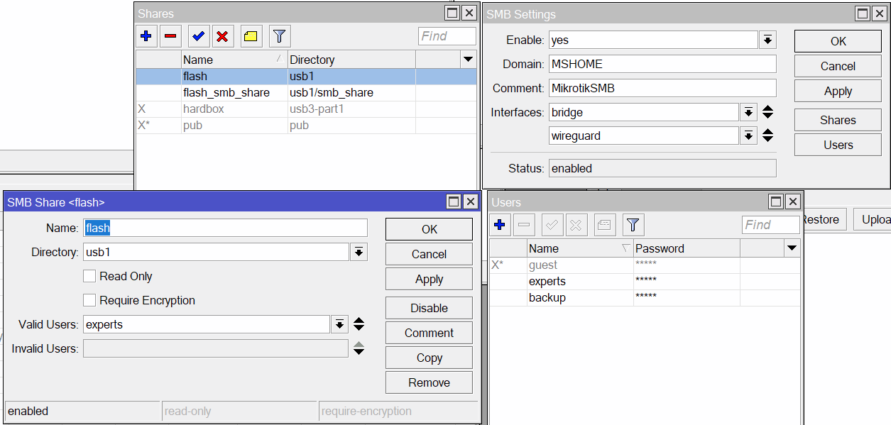Screen dimensions: 891x425
Task: Maximize the Shares window
Action: click(x=452, y=13)
